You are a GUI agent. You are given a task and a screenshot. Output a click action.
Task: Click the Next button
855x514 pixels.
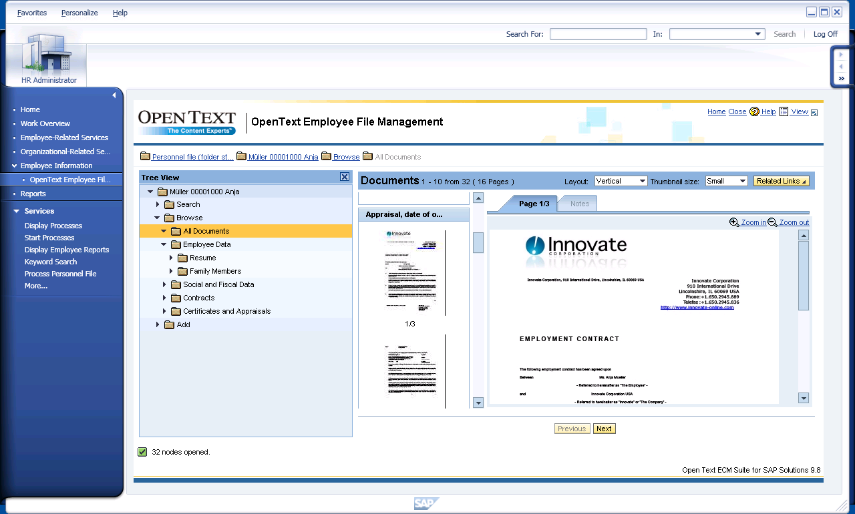tap(604, 429)
